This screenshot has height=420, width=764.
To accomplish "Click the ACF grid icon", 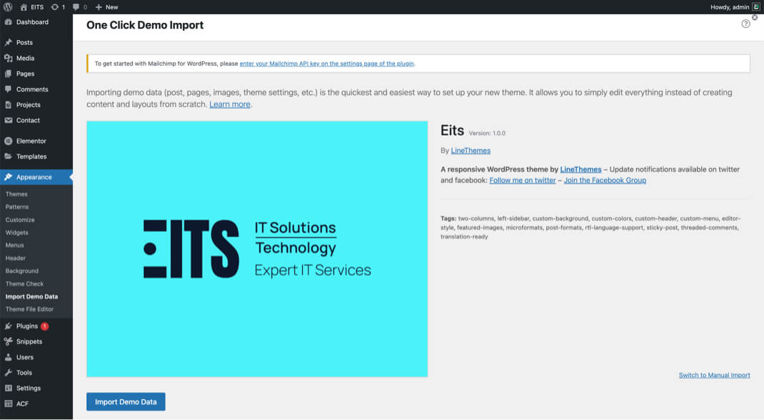I will coord(9,404).
